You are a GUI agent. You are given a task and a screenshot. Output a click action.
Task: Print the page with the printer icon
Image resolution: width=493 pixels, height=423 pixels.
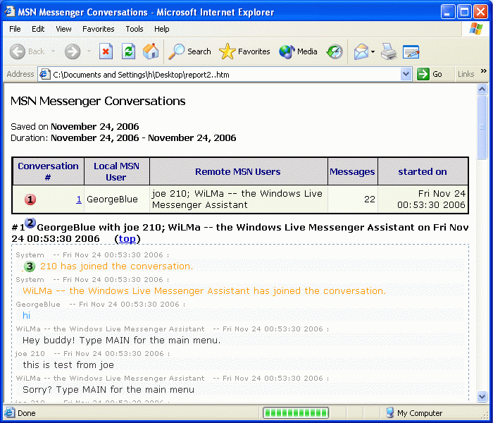coord(389,51)
